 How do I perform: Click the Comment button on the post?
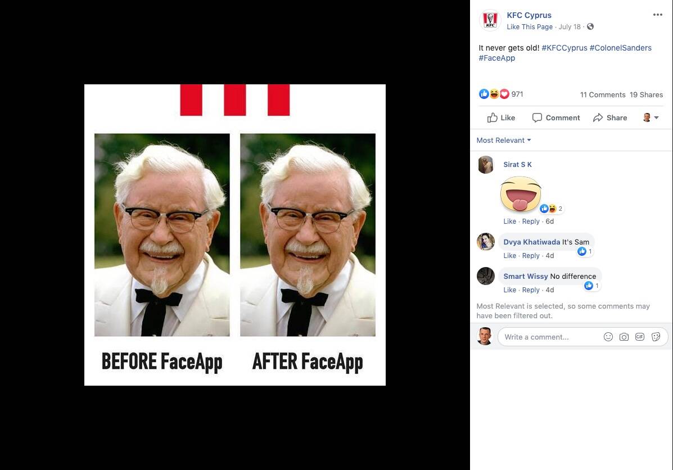[555, 117]
